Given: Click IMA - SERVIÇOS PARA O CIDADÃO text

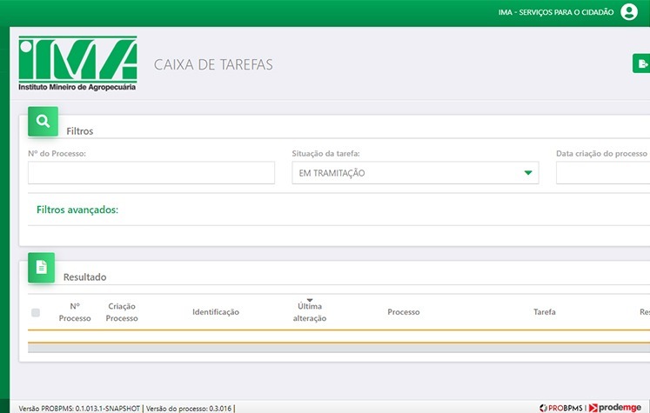Looking at the screenshot, I should [556, 12].
